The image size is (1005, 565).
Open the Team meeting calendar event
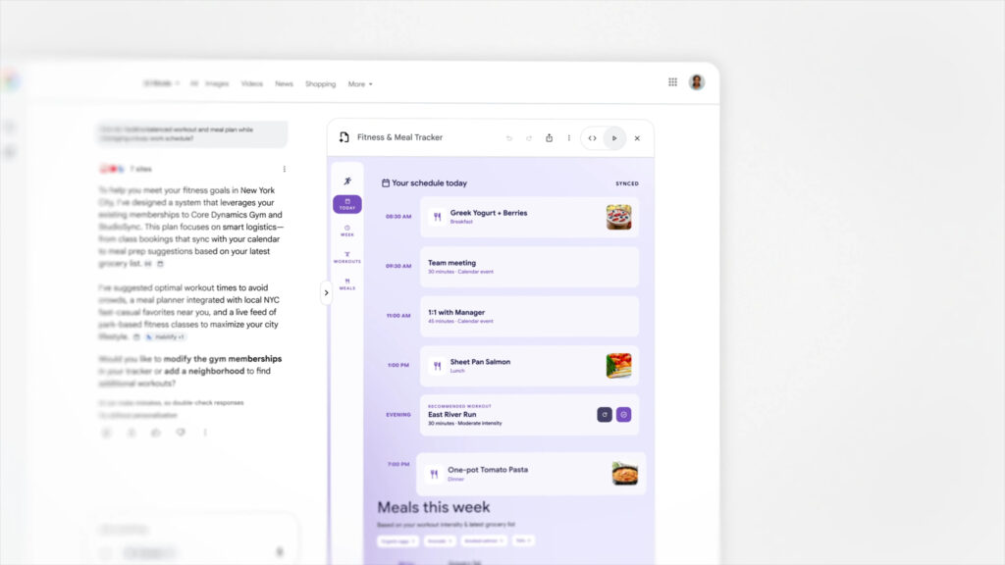click(529, 267)
